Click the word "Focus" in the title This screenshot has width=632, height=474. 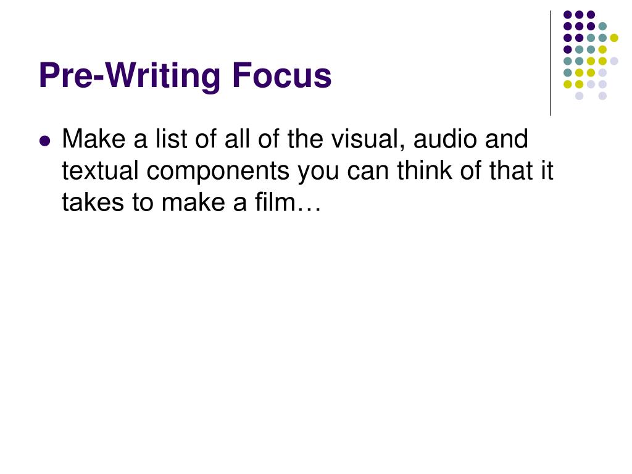click(281, 75)
